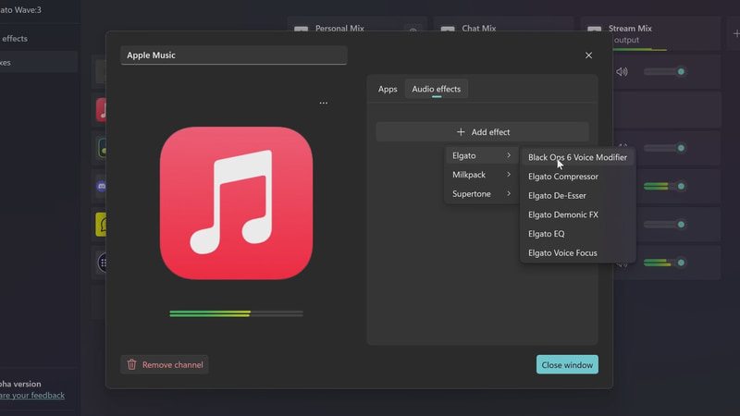The height and width of the screenshot is (416, 740).
Task: Adjust the fourth Stream Mix volume slider
Action: [664, 225]
